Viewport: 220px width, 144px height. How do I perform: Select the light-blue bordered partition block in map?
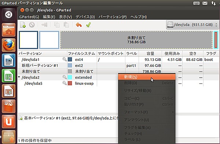49,40
